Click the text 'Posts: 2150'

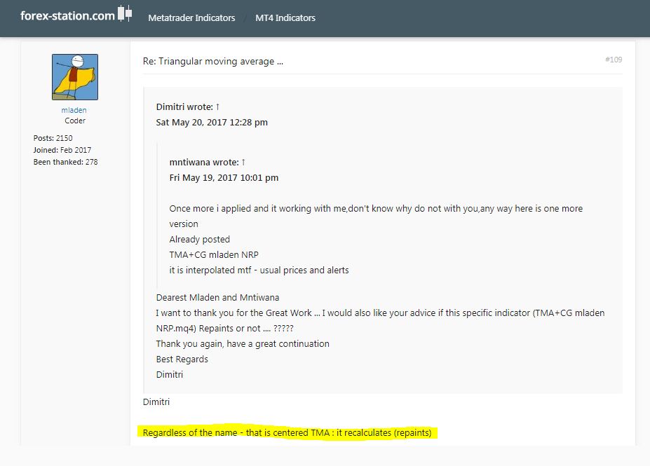coord(53,138)
